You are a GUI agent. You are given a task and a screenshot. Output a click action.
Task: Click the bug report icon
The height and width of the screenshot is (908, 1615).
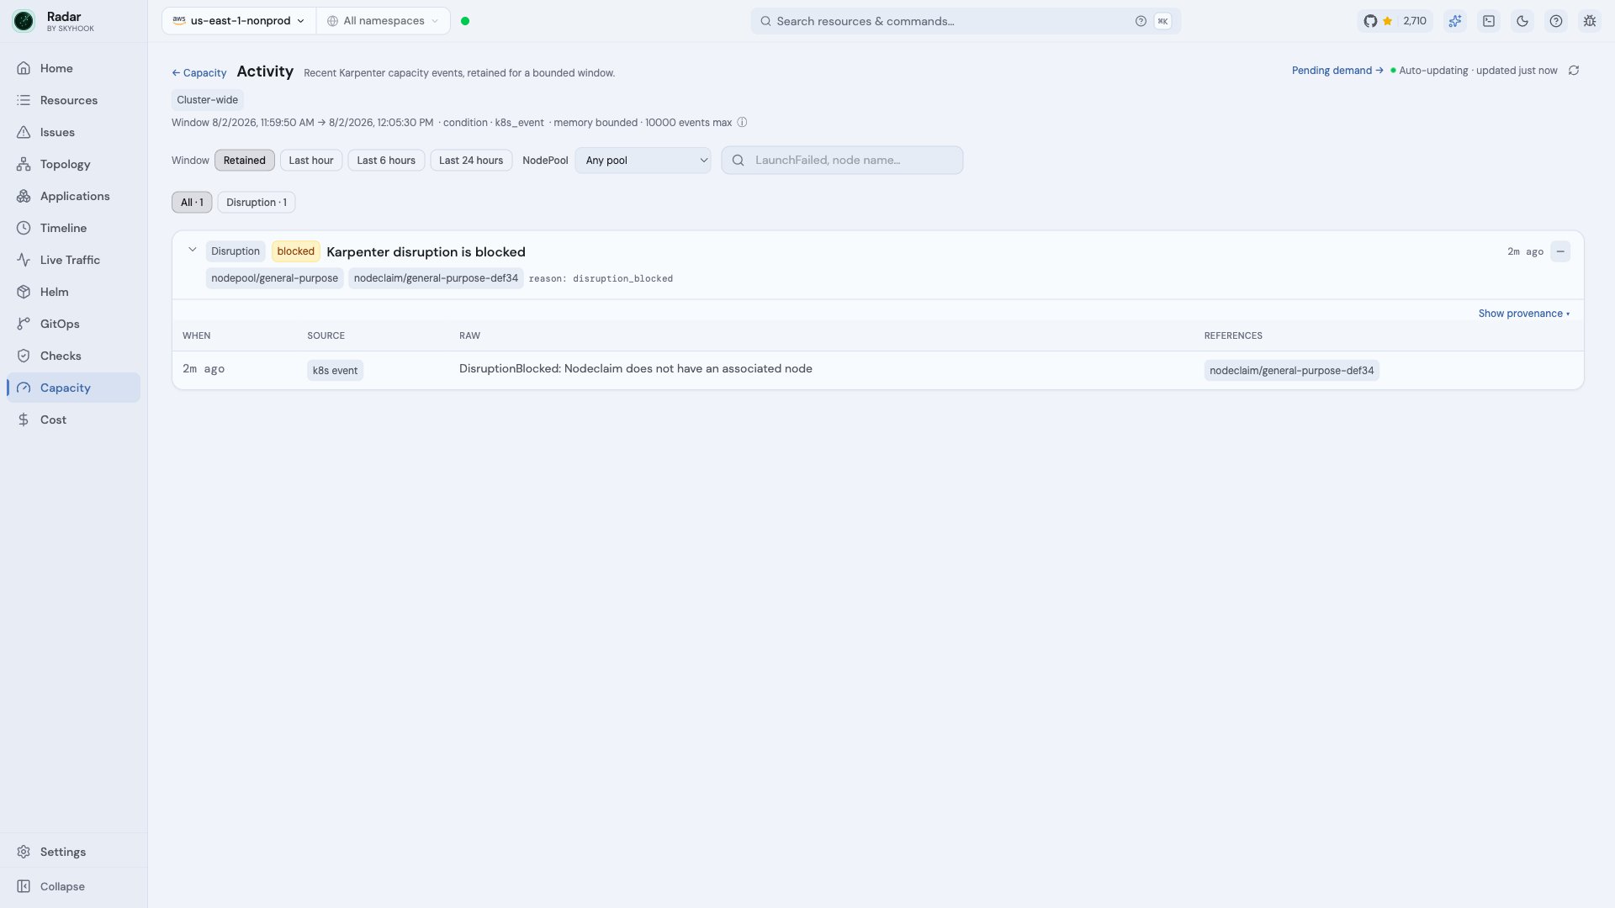tap(1590, 21)
